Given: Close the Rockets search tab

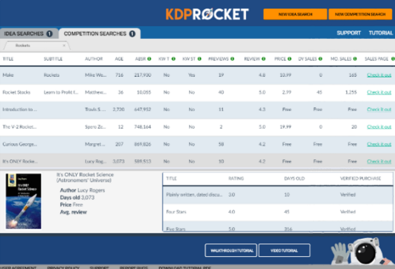Looking at the screenshot, I should tap(64, 45).
